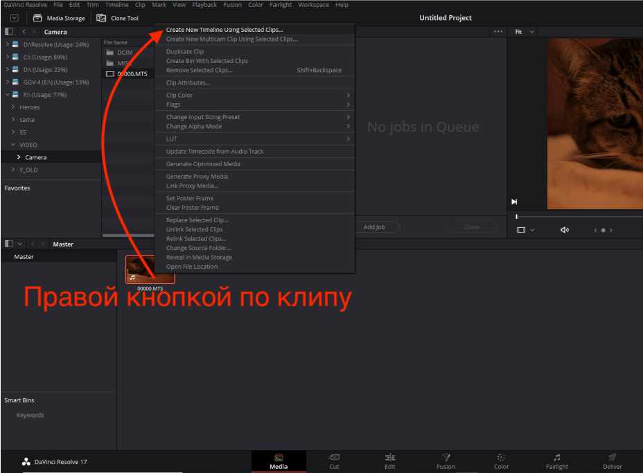
Task: Go back in media storage navigation
Action: tap(24, 32)
